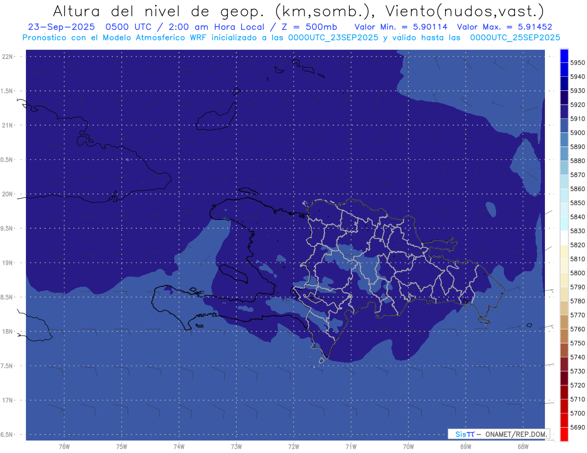Screen dimensions: 587x453
Task: Click the '21N' latitude label
Action: click(x=7, y=125)
